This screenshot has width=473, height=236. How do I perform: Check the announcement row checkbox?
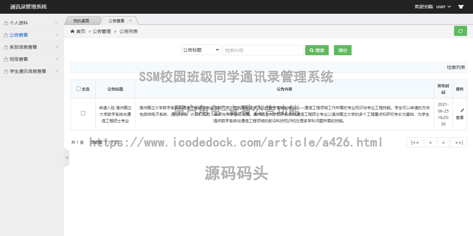[x=83, y=113]
